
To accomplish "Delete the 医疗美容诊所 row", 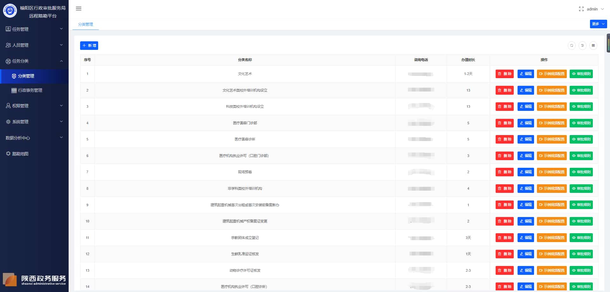I will (x=505, y=139).
